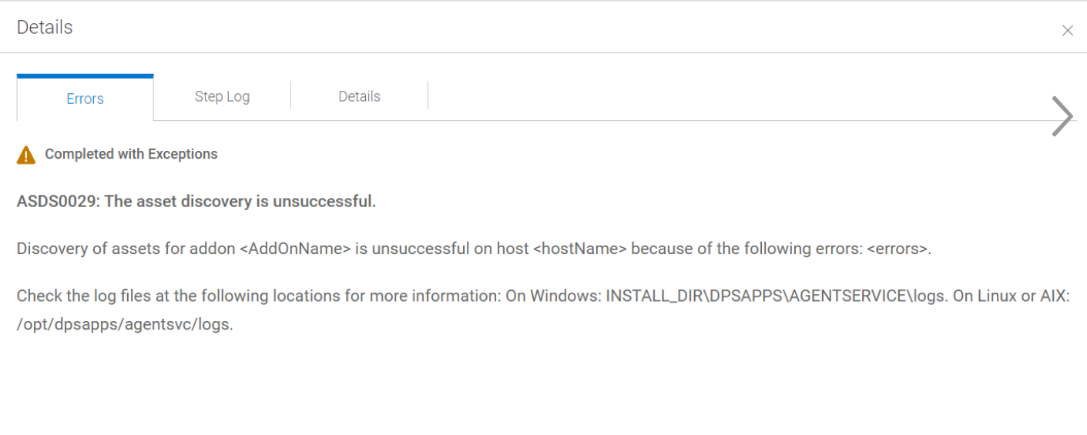
Task: Expand next panel with right chevron arrow
Action: [1062, 116]
